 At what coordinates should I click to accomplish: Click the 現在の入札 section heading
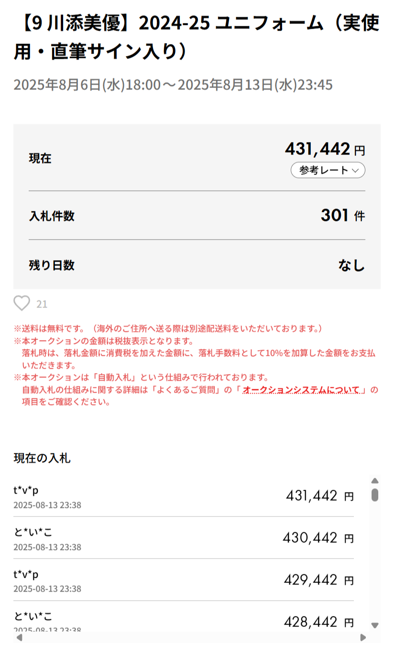tap(42, 458)
